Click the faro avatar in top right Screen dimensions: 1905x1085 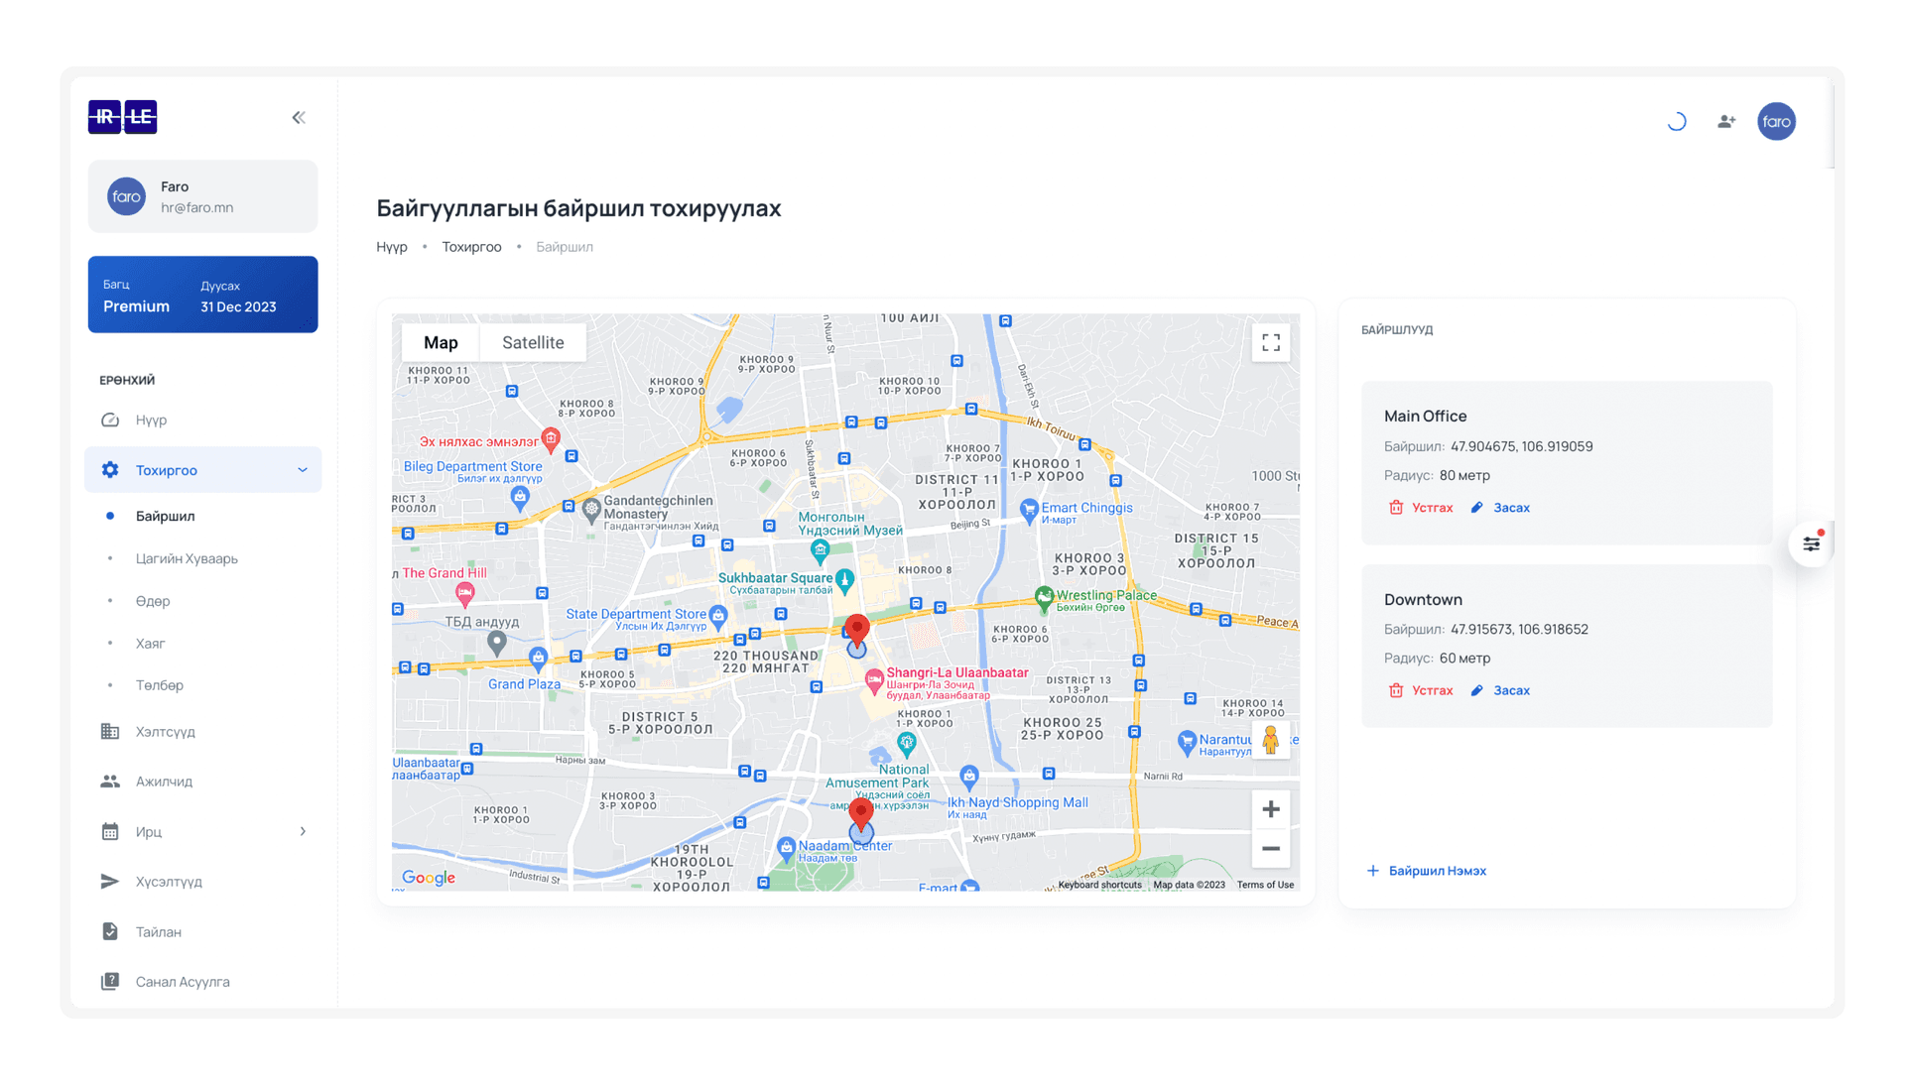[x=1776, y=121]
